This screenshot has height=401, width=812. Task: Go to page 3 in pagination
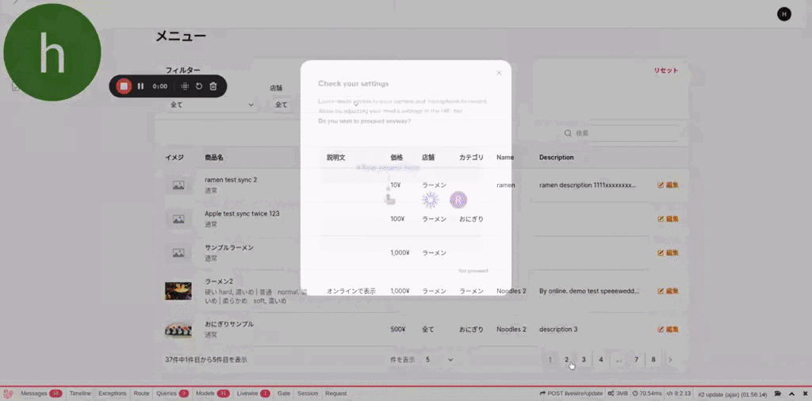pyautogui.click(x=584, y=360)
